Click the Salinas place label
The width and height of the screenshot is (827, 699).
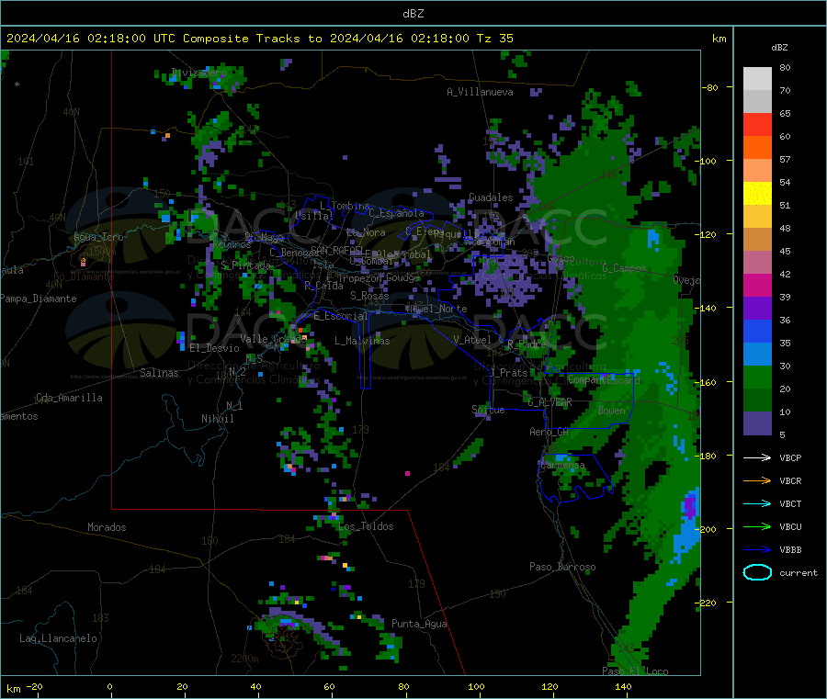point(159,373)
